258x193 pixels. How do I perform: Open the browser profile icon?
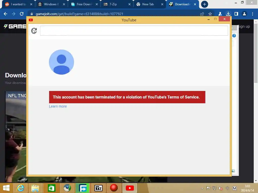tap(244, 14)
